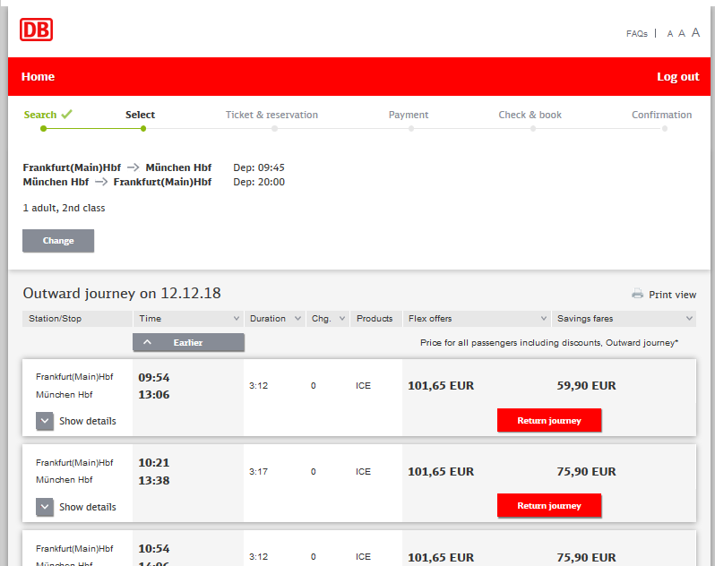Click Log out
The width and height of the screenshot is (715, 566).
coord(677,76)
